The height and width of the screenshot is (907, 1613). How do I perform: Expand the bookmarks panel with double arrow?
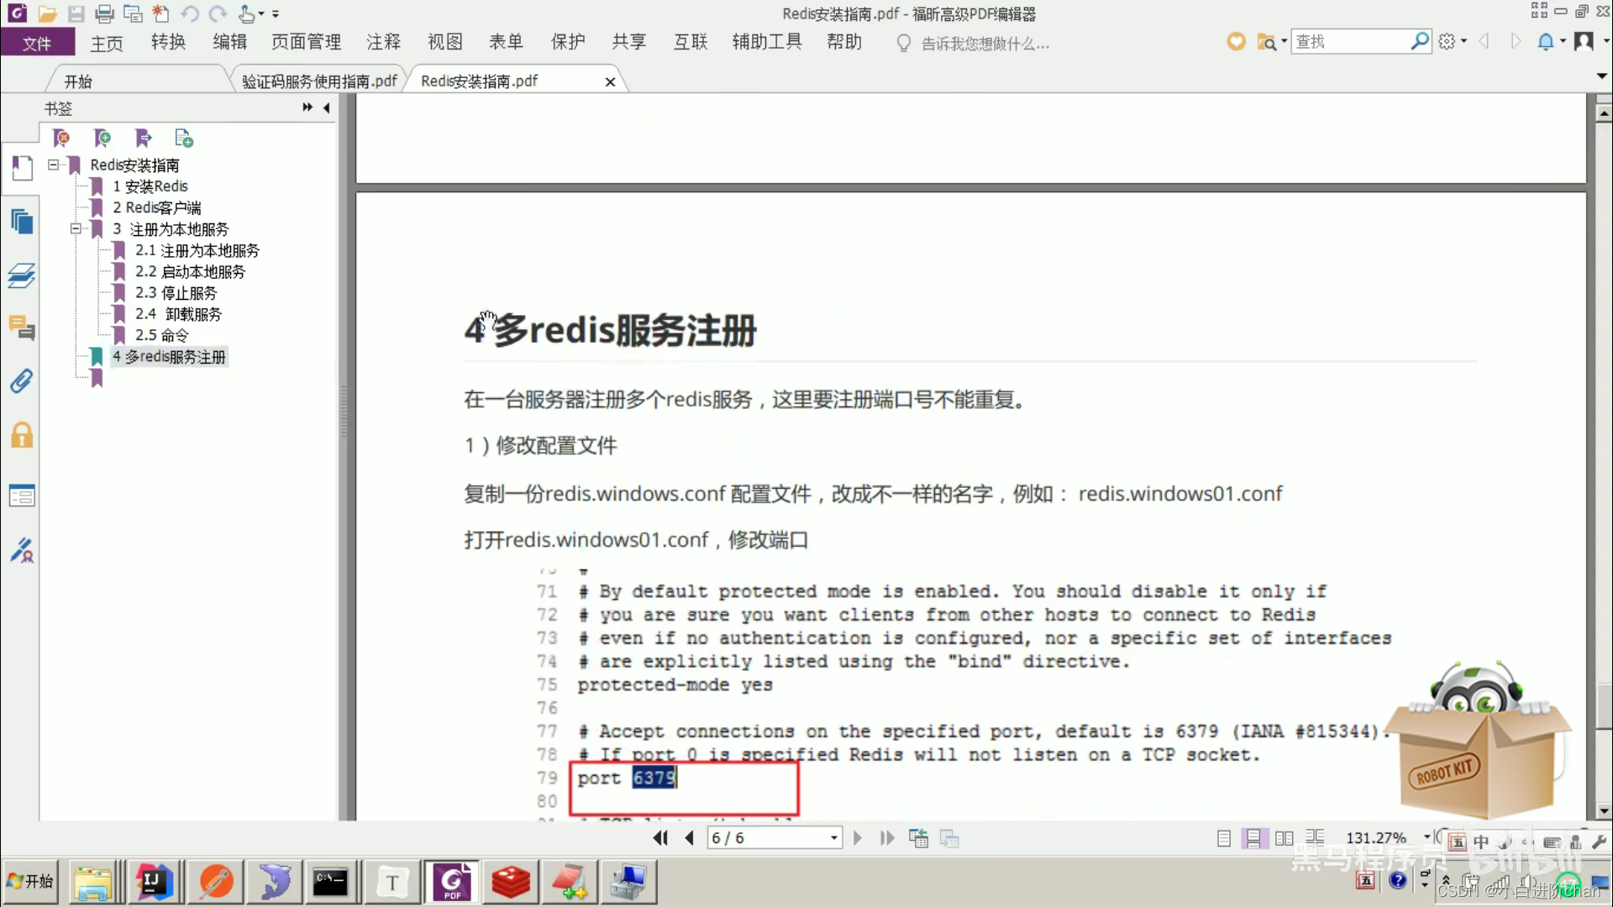coord(307,107)
